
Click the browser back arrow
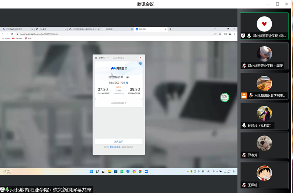point(3,34)
